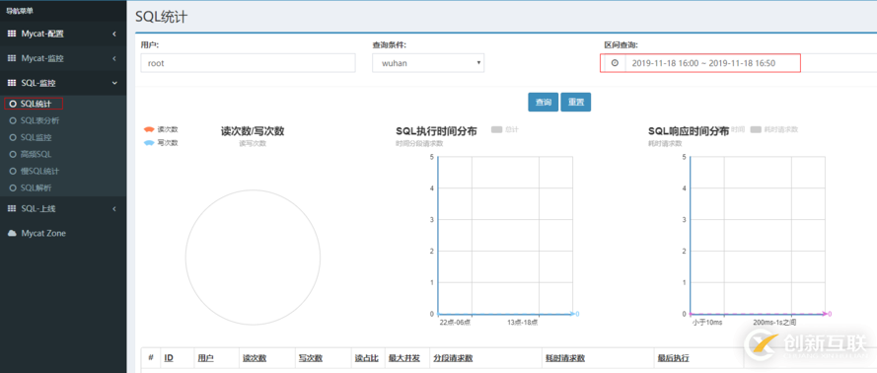Click the 读次数/写次数 chart title
877x373 pixels.
pos(253,131)
